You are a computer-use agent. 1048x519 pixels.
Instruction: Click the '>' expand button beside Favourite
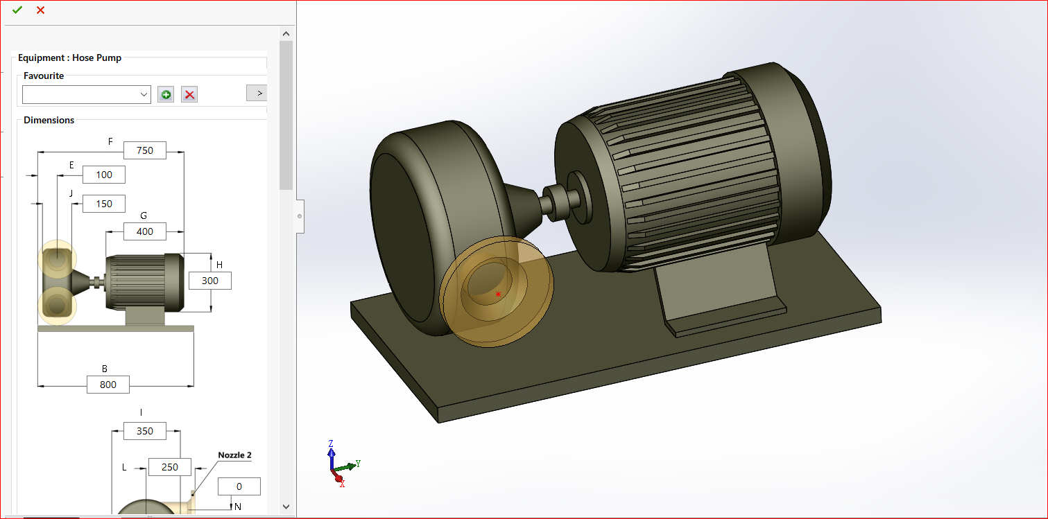point(257,93)
